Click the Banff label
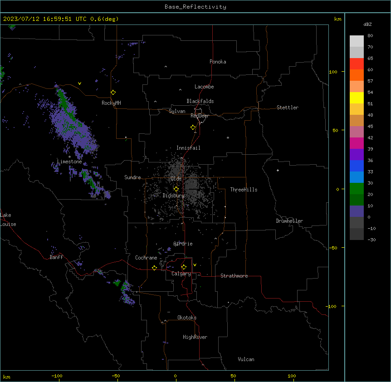The image size is (391, 382). tap(56, 257)
